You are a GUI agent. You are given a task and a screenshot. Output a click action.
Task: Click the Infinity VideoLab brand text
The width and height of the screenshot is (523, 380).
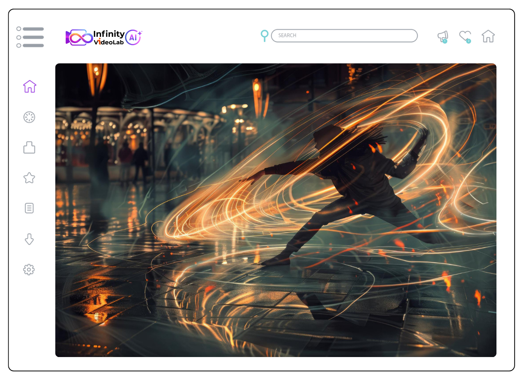coord(109,38)
